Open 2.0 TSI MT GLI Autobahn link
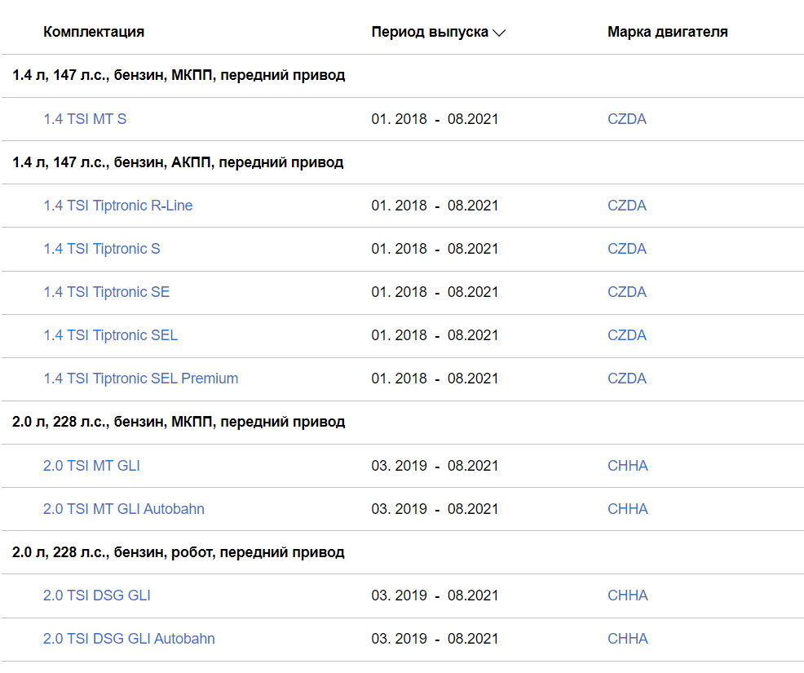This screenshot has width=804, height=673. click(124, 509)
